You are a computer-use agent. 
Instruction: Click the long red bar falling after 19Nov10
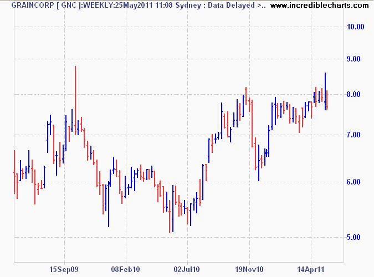tap(252, 124)
